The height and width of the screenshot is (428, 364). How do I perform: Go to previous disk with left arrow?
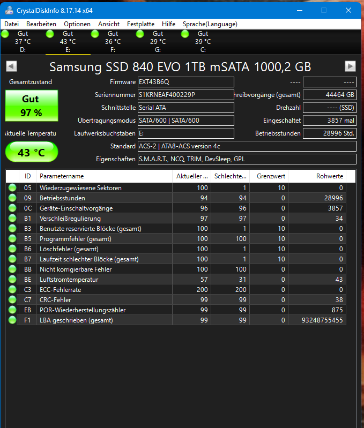point(11,66)
